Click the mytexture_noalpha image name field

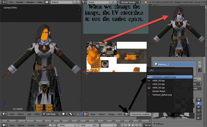141,114
